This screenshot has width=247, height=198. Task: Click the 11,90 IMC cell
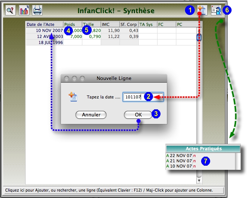pyautogui.click(x=110, y=30)
